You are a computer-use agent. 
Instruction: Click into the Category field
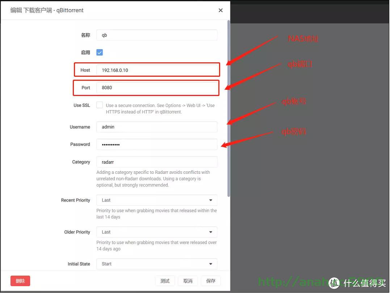(157, 162)
